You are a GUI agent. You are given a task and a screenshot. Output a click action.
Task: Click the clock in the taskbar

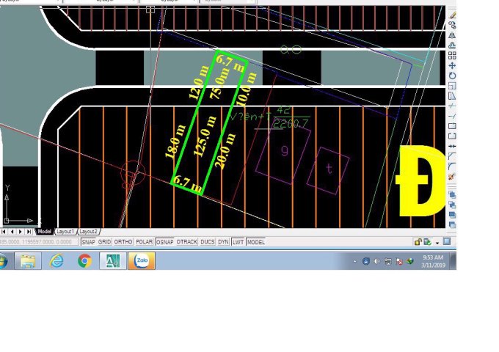point(433,261)
